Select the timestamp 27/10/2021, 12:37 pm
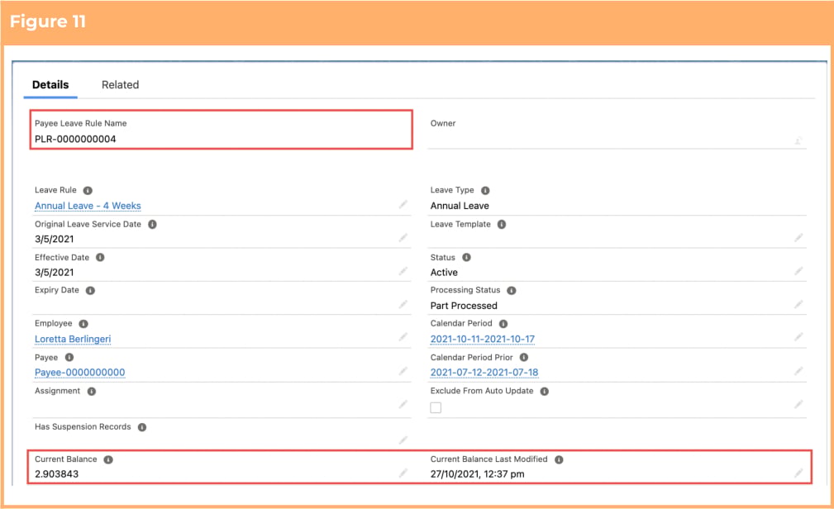The width and height of the screenshot is (834, 509). [477, 474]
